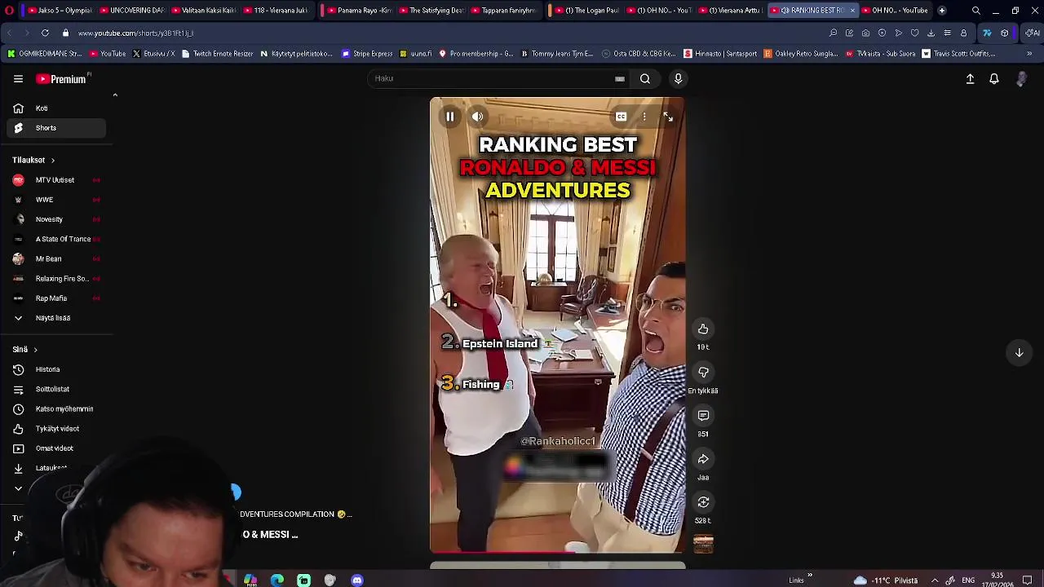Click the ENG language indicator
The height and width of the screenshot is (587, 1044).
click(x=968, y=580)
